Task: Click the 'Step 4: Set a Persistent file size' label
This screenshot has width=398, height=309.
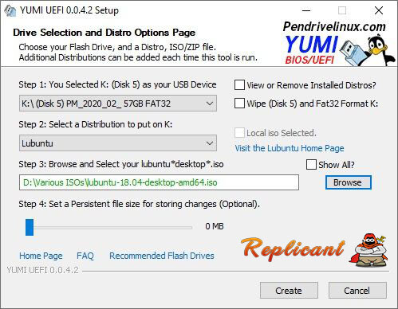Action: (139, 204)
